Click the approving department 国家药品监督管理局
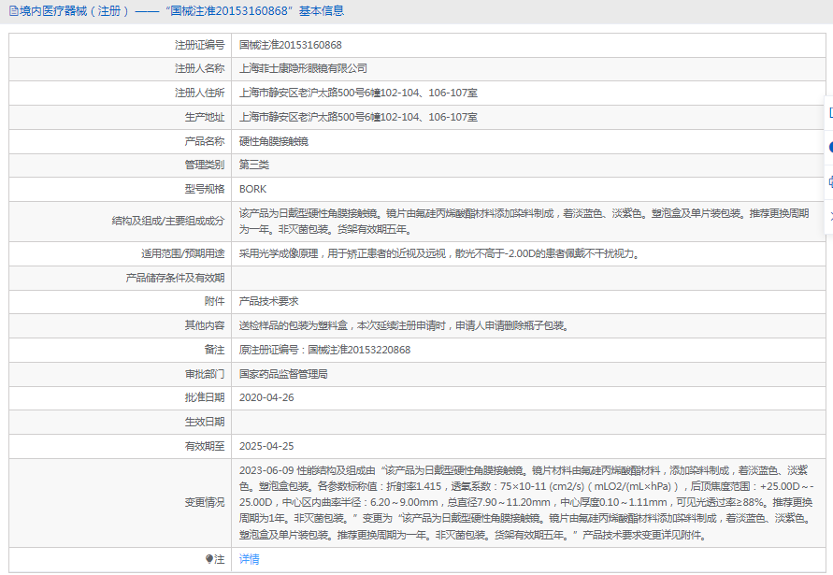This screenshot has width=833, height=575. pyautogui.click(x=283, y=374)
